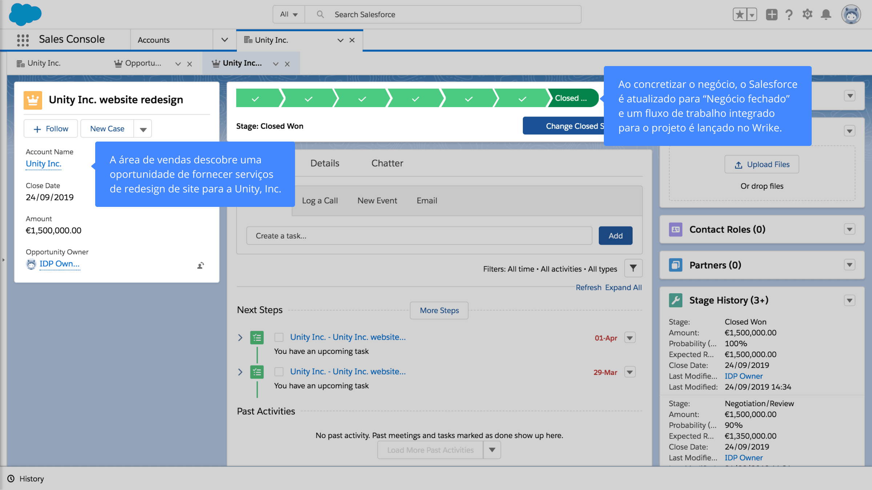Expand more actions next to New Case
This screenshot has height=490, width=872.
(x=143, y=129)
